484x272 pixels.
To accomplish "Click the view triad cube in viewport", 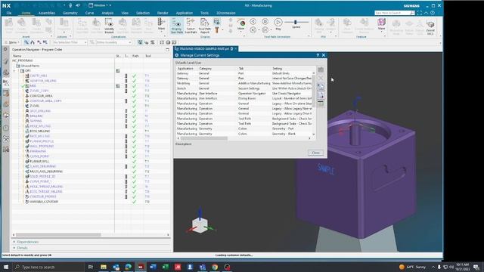I will (200, 225).
